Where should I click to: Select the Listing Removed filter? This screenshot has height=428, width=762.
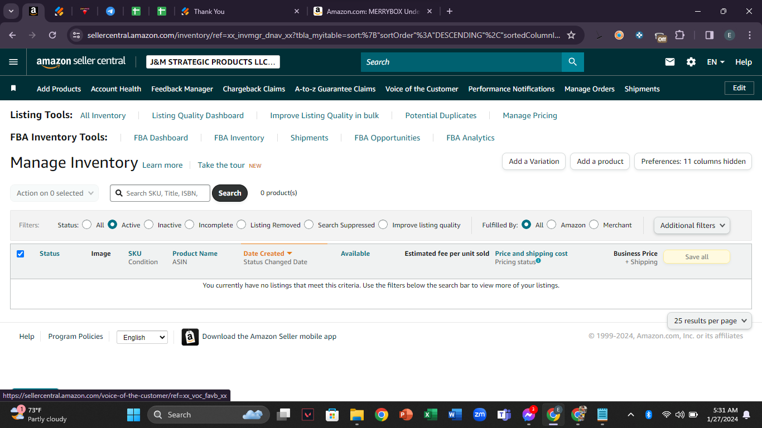click(241, 225)
